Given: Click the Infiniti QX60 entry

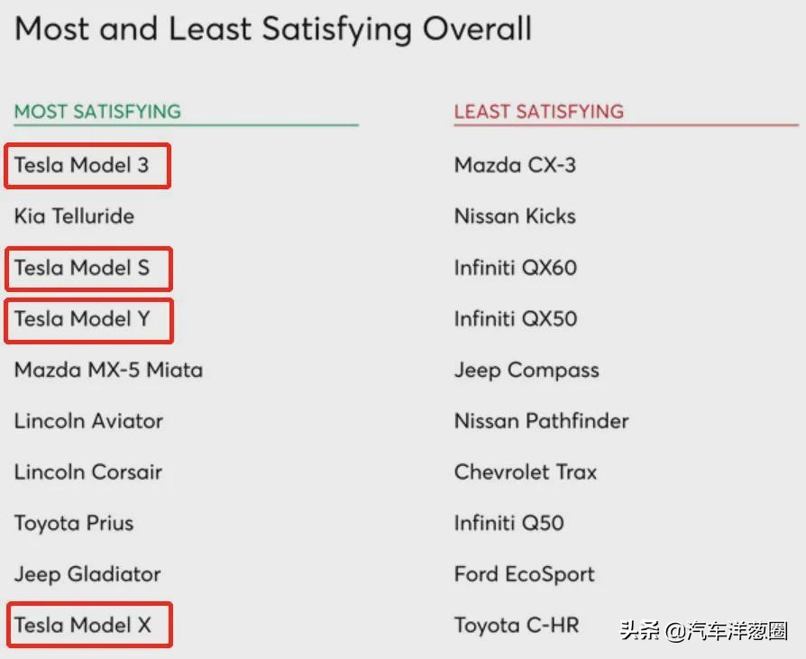Looking at the screenshot, I should pos(516,268).
